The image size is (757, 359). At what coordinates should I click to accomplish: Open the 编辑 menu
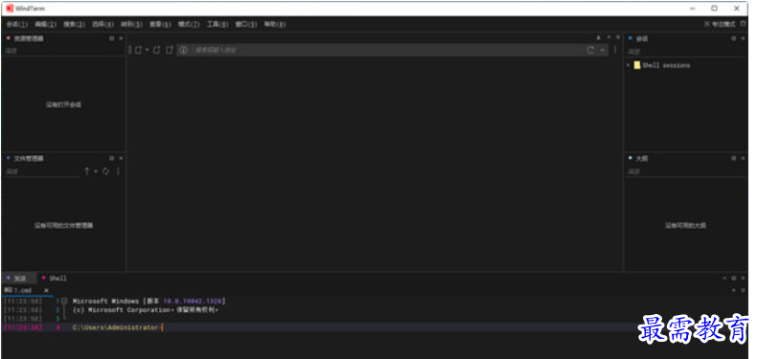tap(45, 24)
